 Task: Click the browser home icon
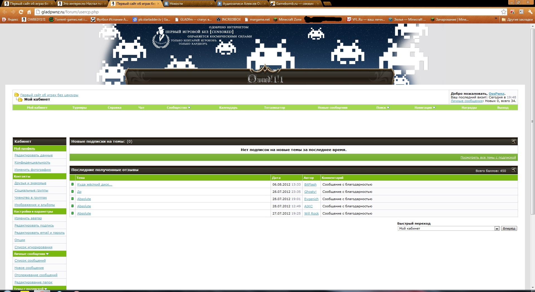29,12
